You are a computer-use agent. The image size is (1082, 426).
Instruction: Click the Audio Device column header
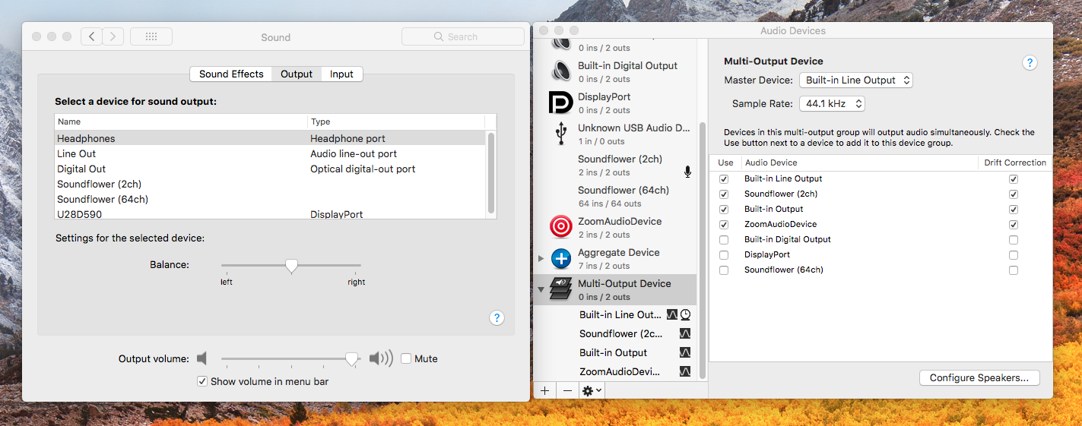[859, 163]
